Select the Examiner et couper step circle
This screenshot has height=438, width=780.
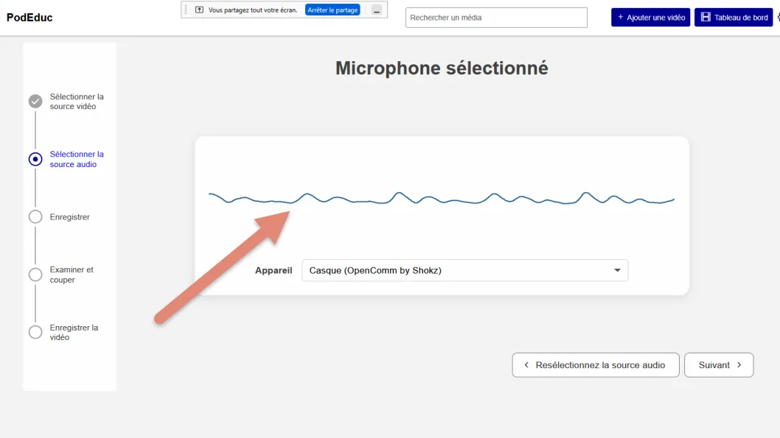(x=35, y=275)
